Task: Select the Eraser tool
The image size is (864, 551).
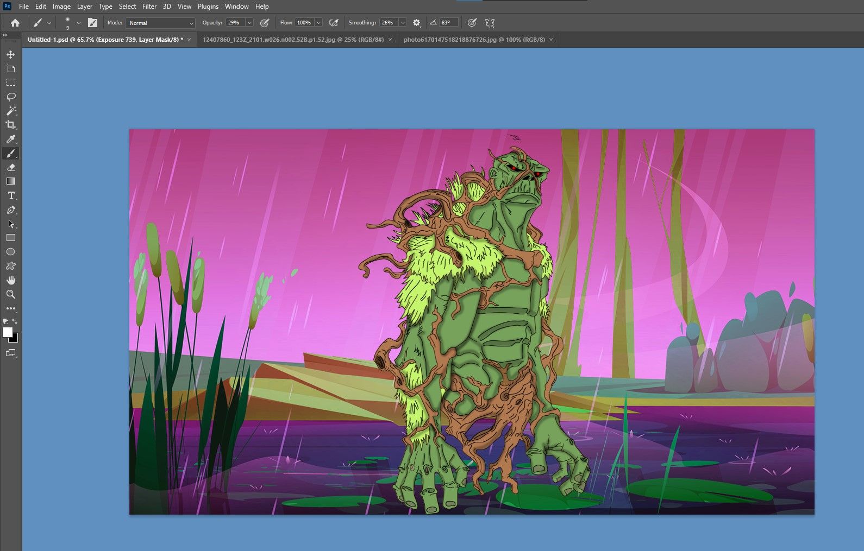Action: click(11, 167)
